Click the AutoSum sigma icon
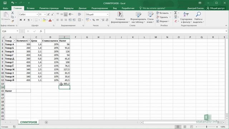229x129 pixels. coord(176,13)
